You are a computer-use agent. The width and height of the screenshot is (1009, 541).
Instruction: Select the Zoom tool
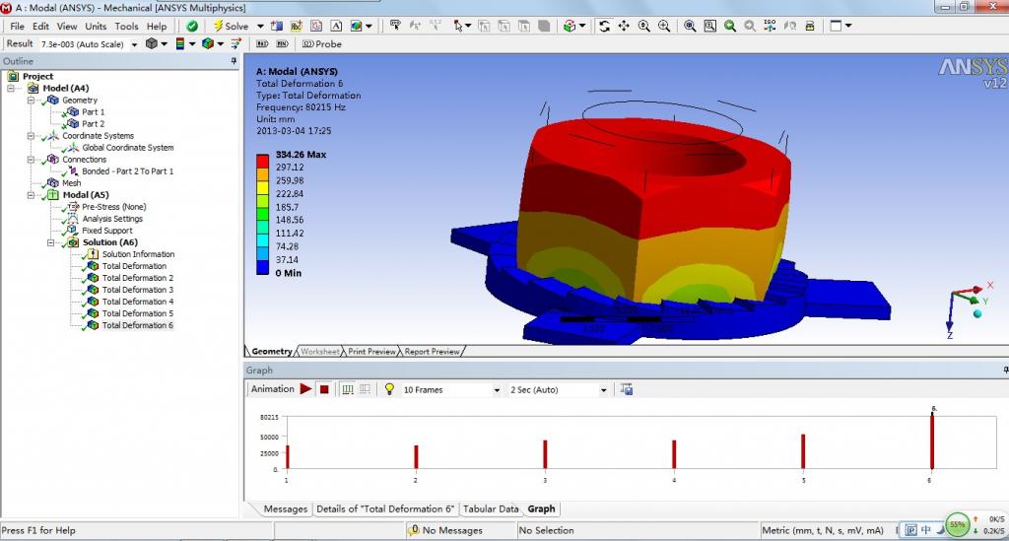(x=643, y=26)
